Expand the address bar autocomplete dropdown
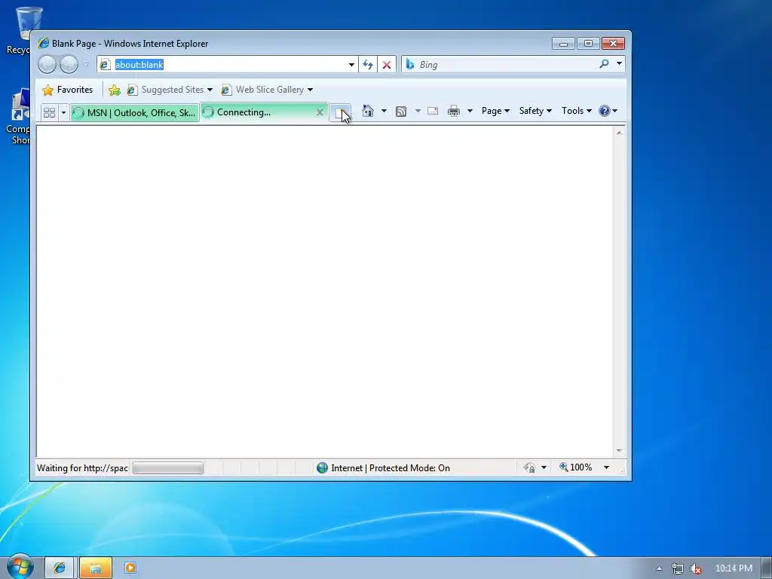Screen dimensions: 772x579 (351, 65)
